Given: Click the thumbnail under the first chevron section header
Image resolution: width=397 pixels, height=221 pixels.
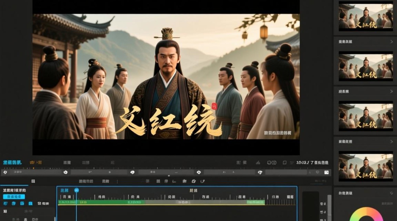Looking at the screenshot, I should [366, 66].
